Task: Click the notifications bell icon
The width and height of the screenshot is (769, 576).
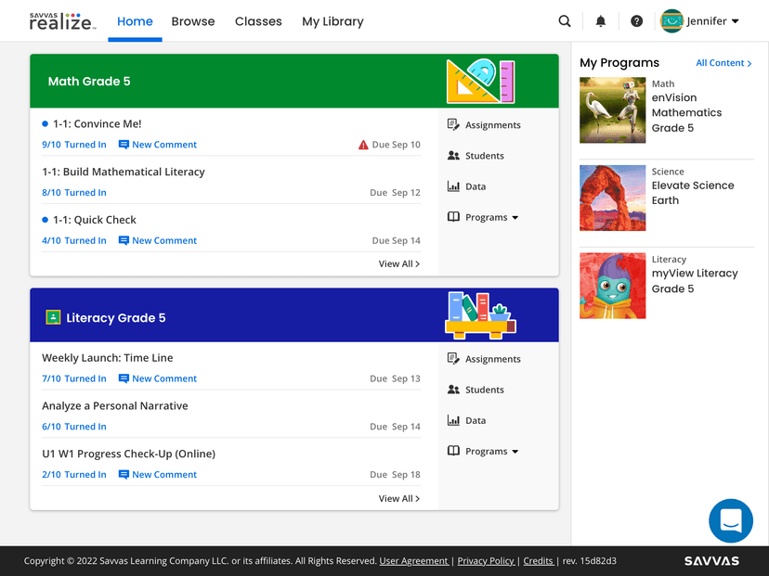Action: [x=601, y=21]
